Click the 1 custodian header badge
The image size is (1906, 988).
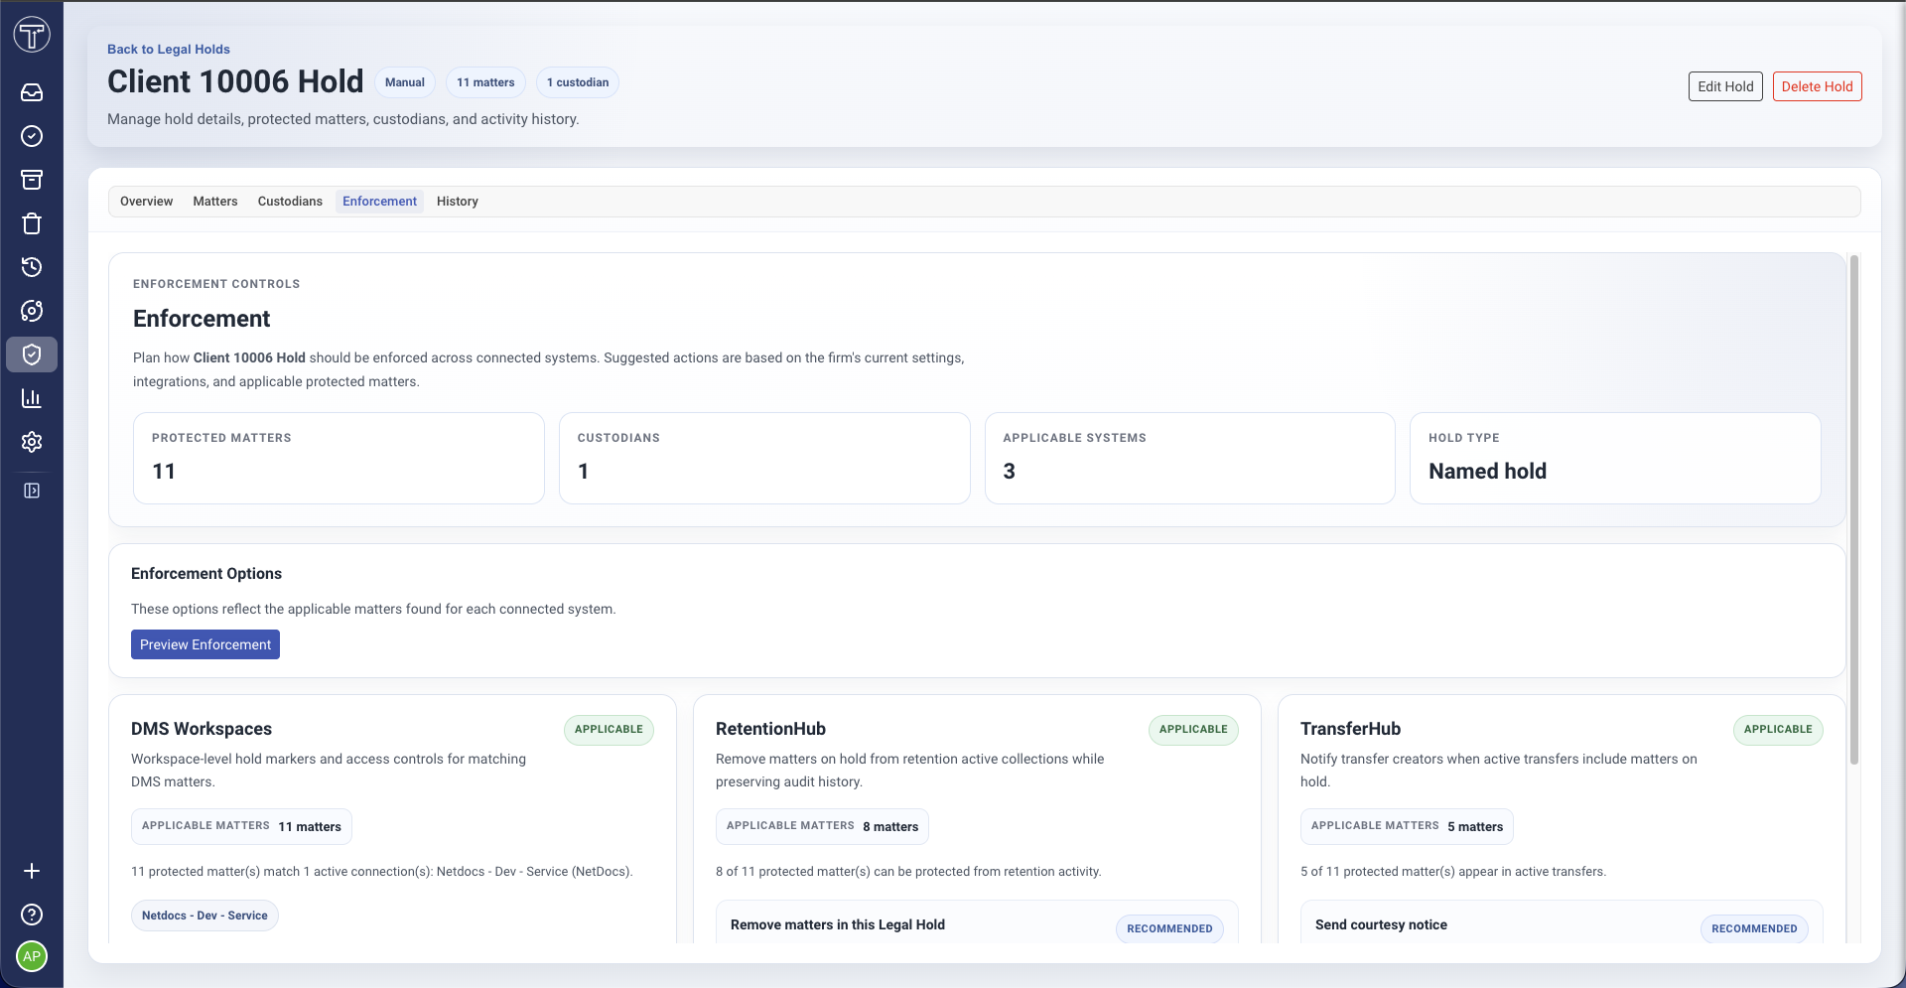click(x=578, y=82)
